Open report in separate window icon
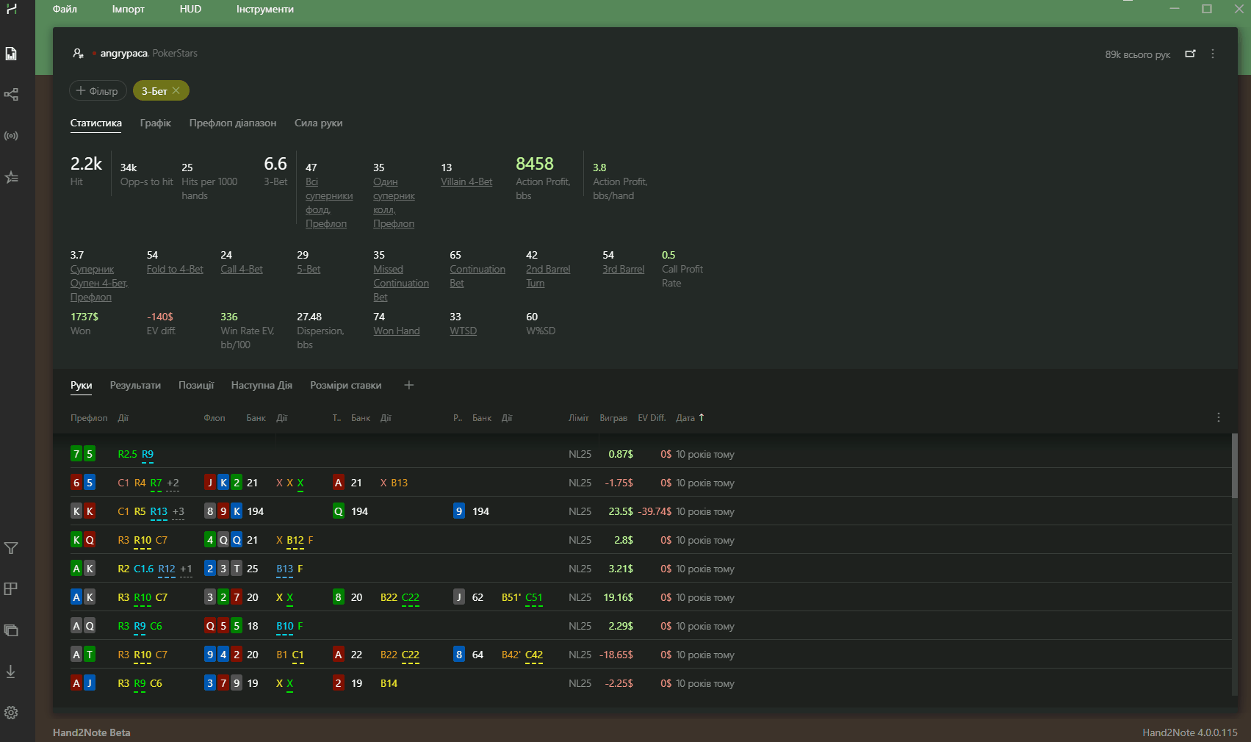This screenshot has width=1251, height=742. 1190,54
